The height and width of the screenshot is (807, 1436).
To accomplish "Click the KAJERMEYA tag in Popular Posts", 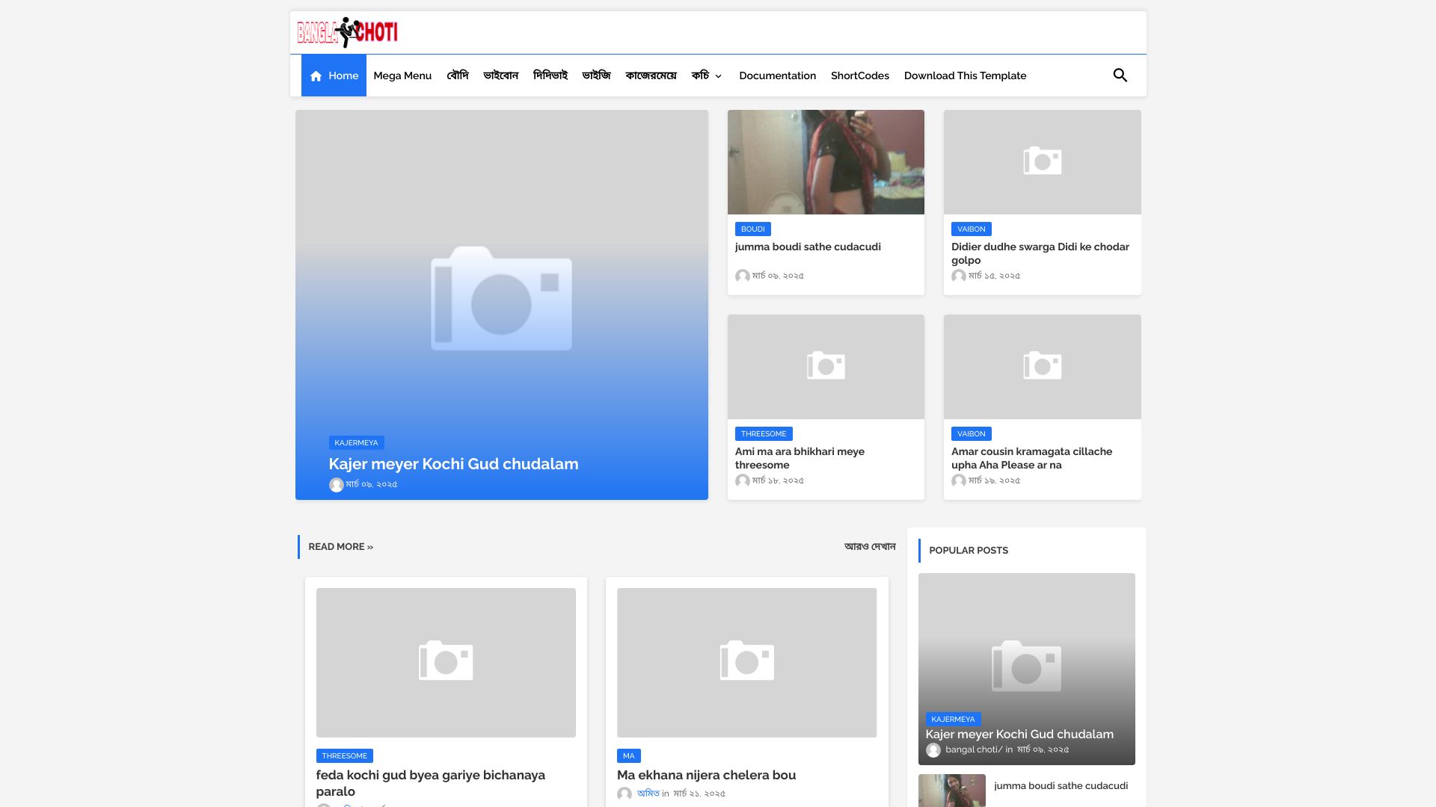I will [x=952, y=720].
